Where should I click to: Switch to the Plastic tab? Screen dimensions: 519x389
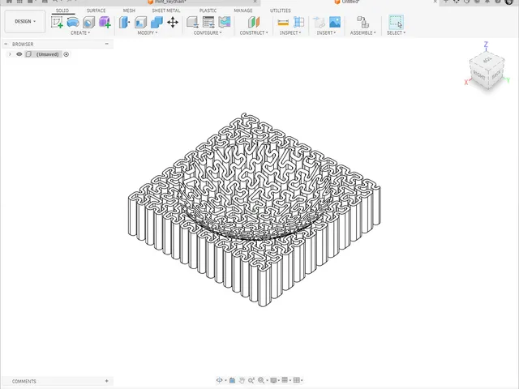pos(208,11)
